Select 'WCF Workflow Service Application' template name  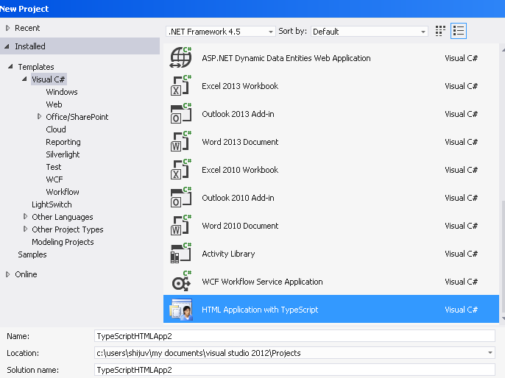[262, 282]
